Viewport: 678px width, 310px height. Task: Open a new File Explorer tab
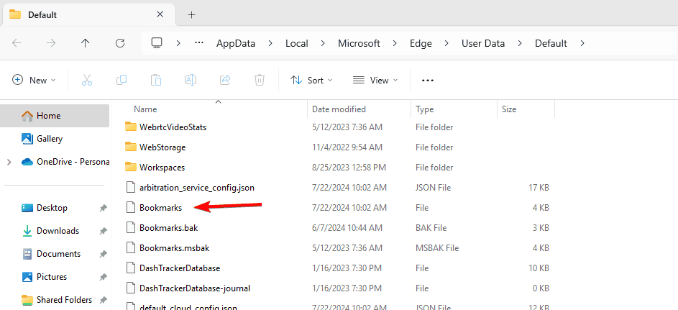[191, 14]
